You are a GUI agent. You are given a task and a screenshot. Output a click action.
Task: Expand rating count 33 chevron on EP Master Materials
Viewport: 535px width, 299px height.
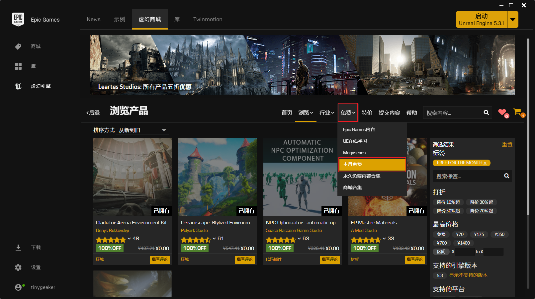point(385,239)
